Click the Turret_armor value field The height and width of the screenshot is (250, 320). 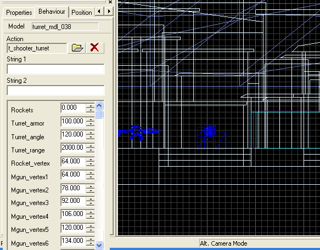coord(73,121)
